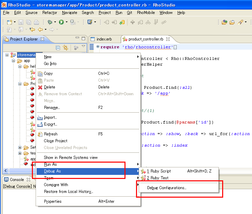
Task: Close the product_controller.rb editor tab
Action: coord(168,39)
